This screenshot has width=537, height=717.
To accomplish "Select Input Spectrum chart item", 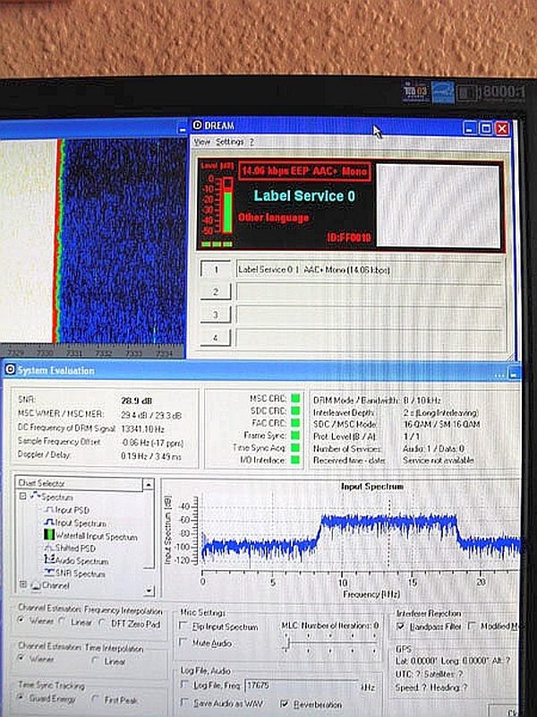I will click(79, 523).
